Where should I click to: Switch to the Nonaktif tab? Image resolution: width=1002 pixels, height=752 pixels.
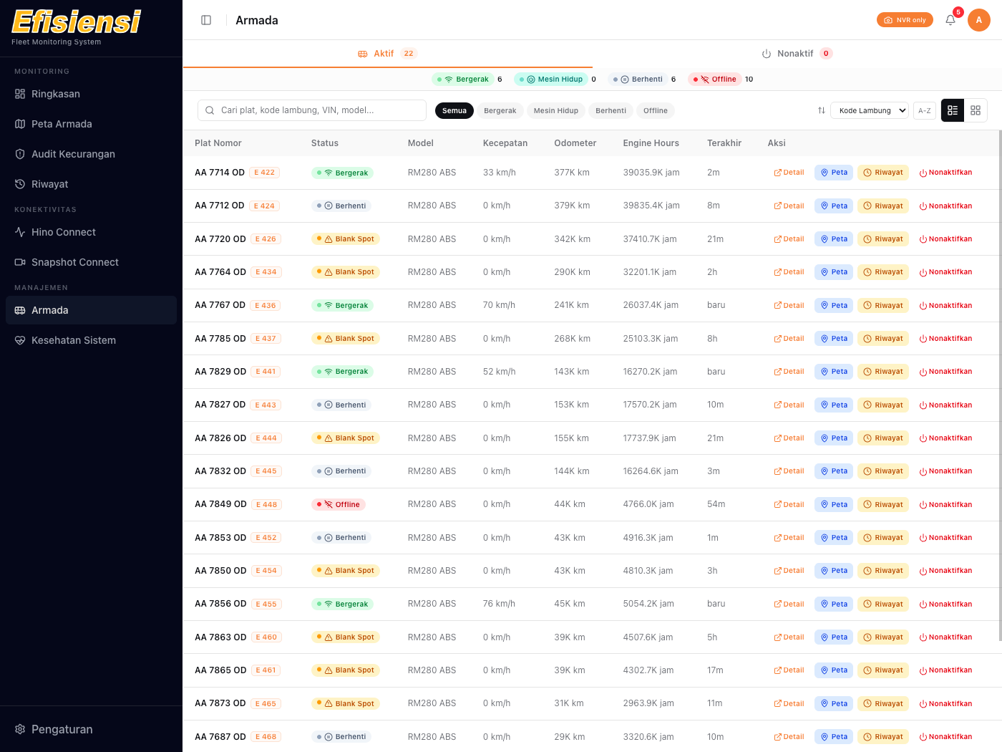pyautogui.click(x=797, y=54)
